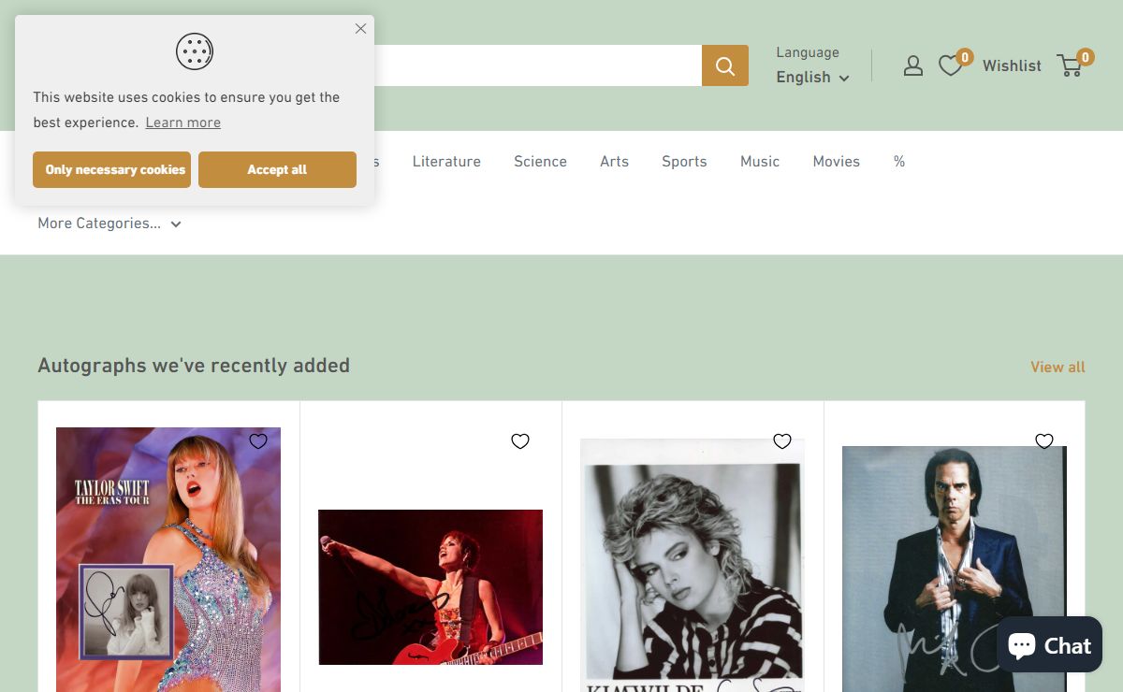
Task: Close the cookie notice with X
Action: [x=360, y=29]
